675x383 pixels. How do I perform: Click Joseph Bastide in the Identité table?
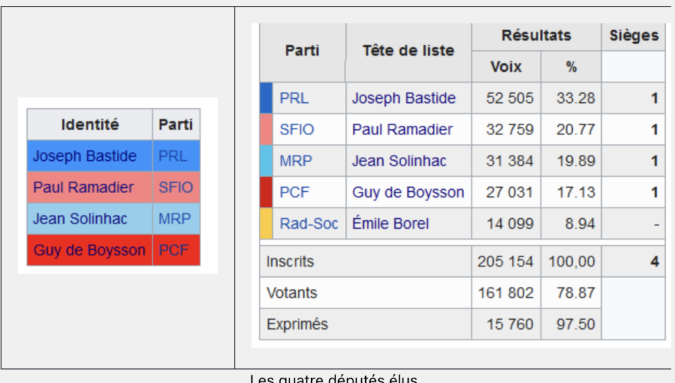(x=85, y=156)
